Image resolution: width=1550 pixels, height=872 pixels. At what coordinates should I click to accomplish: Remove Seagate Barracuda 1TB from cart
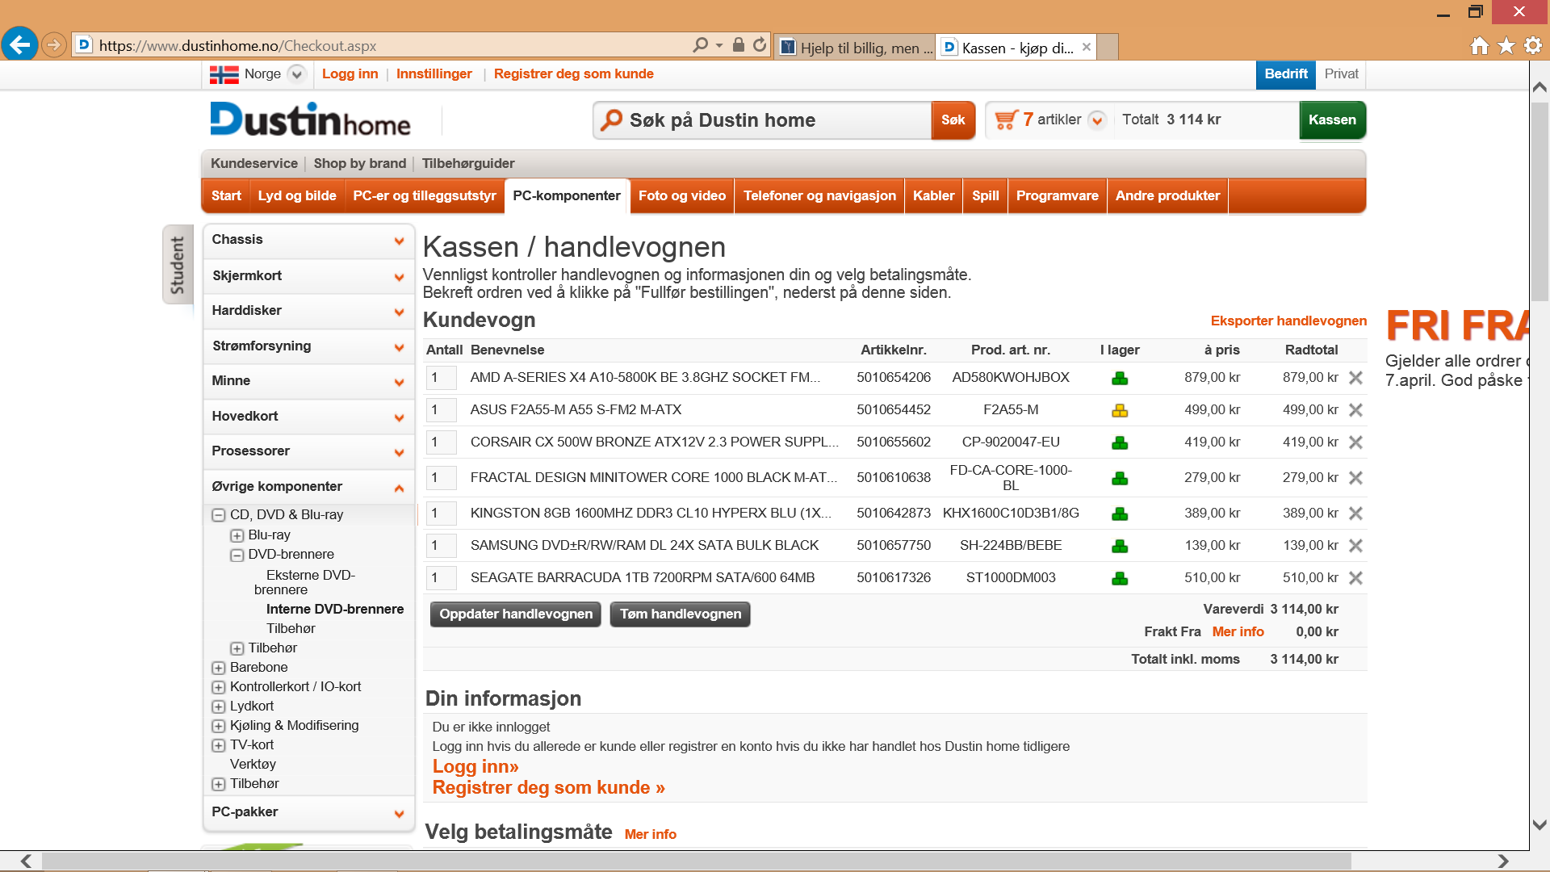(1356, 578)
